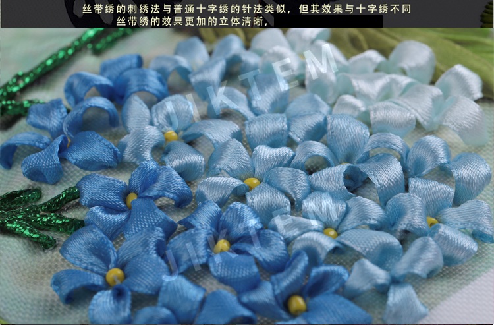Click the yellow bead of the bottom-most flower
This screenshot has height=325, width=494.
(x=296, y=304)
